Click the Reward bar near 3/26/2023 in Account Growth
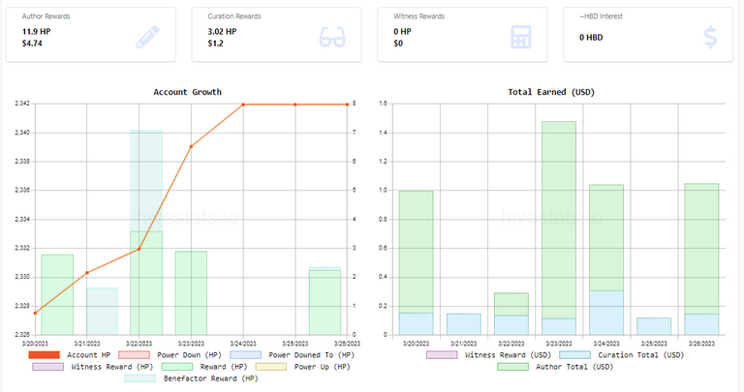This screenshot has width=744, height=392. point(325,302)
